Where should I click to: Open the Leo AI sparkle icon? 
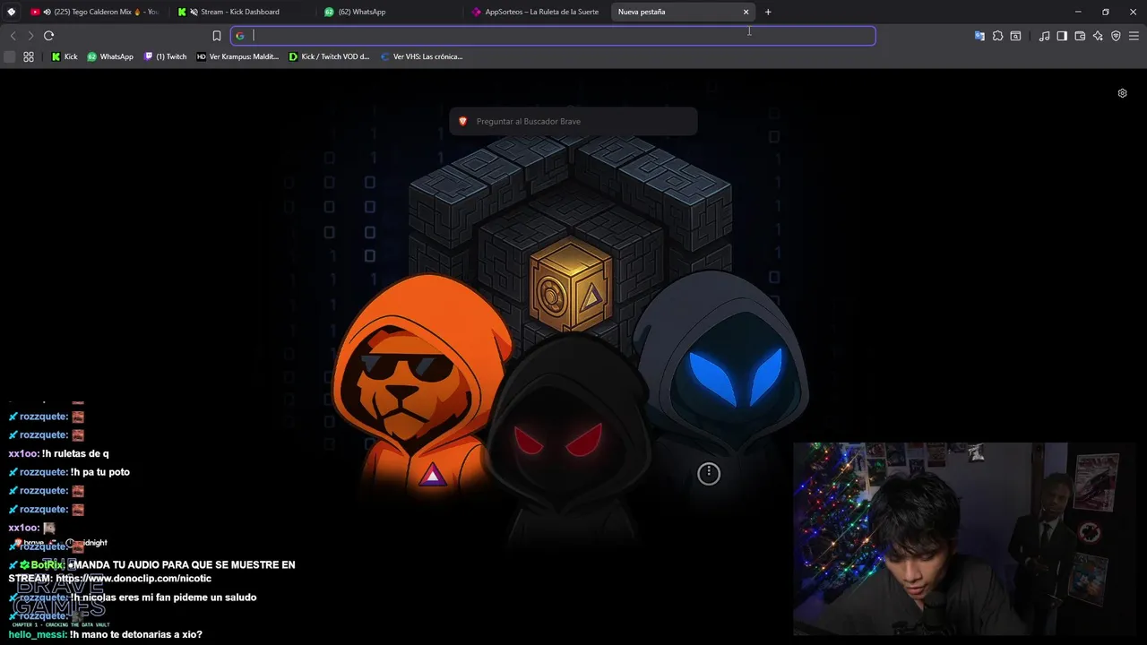tap(1098, 36)
